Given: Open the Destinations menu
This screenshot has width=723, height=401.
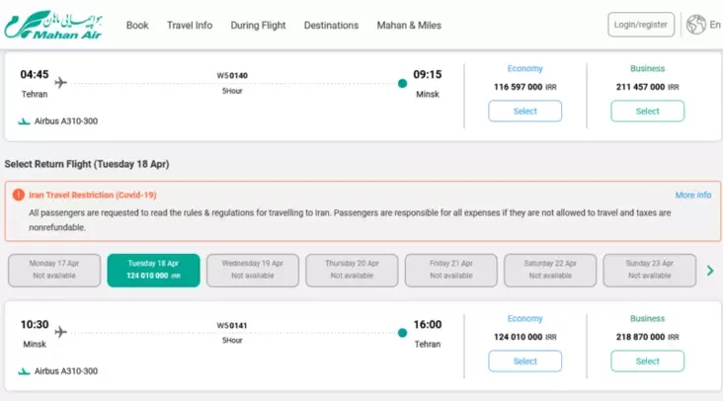Looking at the screenshot, I should (x=331, y=26).
